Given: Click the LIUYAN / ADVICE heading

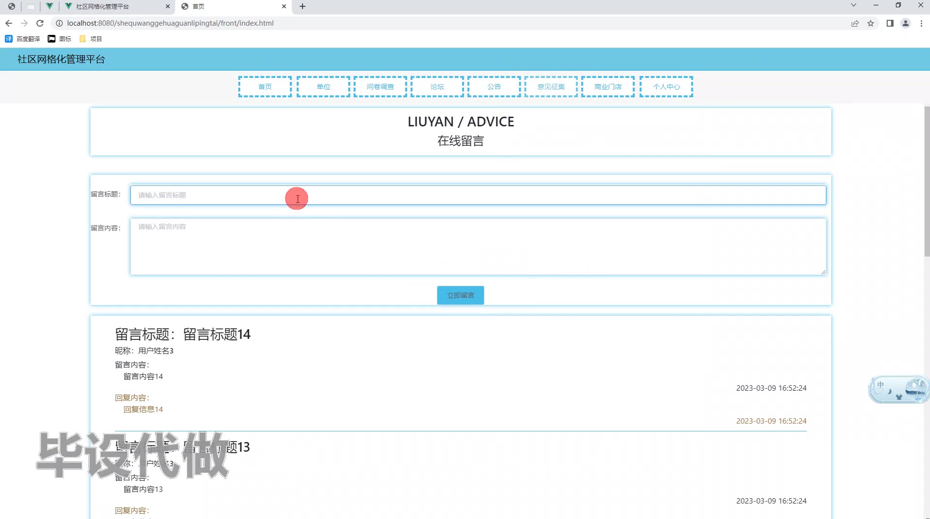Looking at the screenshot, I should tap(461, 122).
